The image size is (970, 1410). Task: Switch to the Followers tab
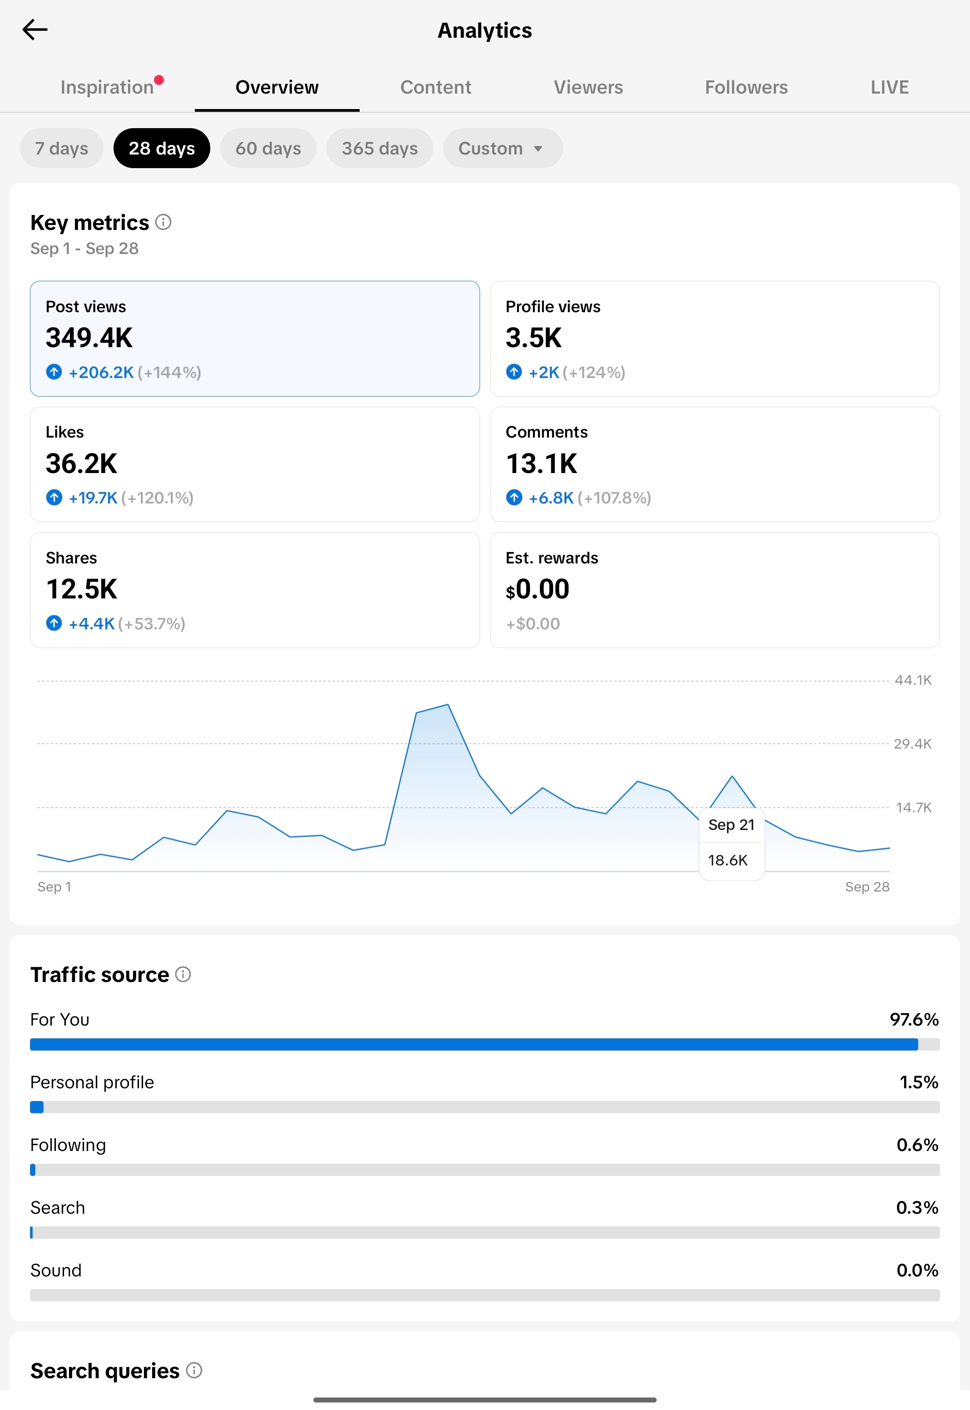746,87
